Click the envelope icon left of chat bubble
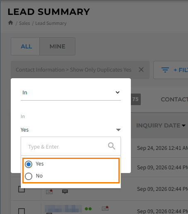188x214 pixels. click(x=49, y=192)
